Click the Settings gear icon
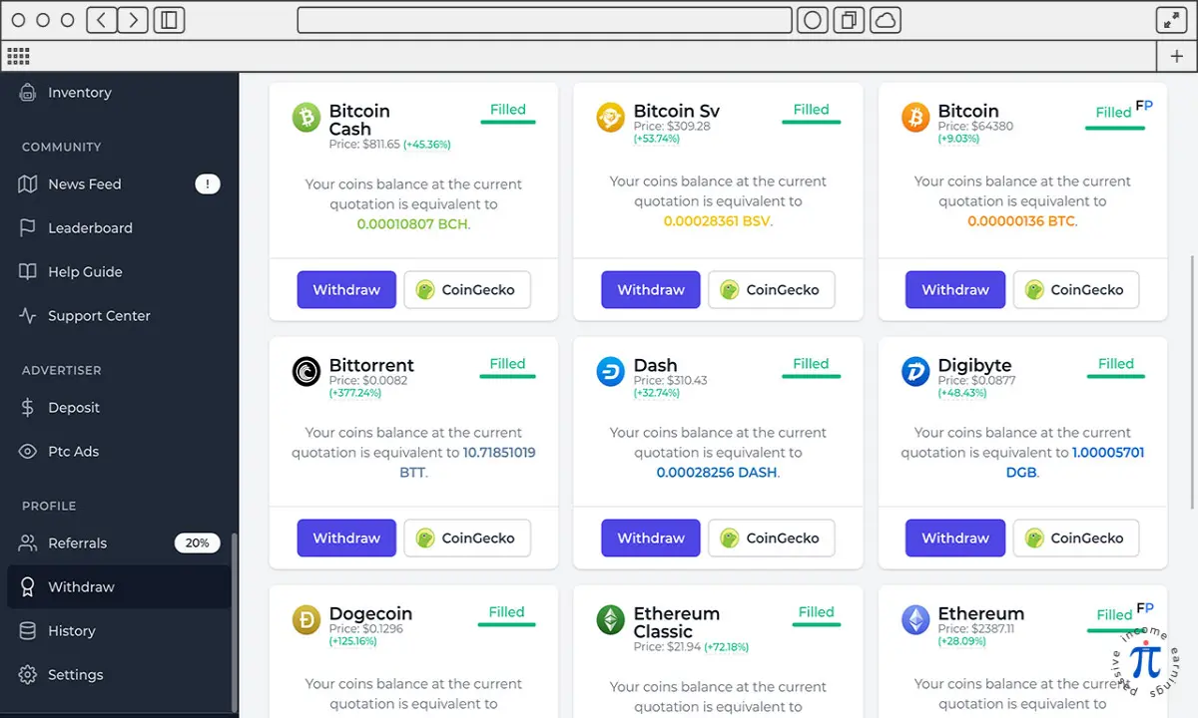Viewport: 1198px width, 718px height. [x=28, y=674]
